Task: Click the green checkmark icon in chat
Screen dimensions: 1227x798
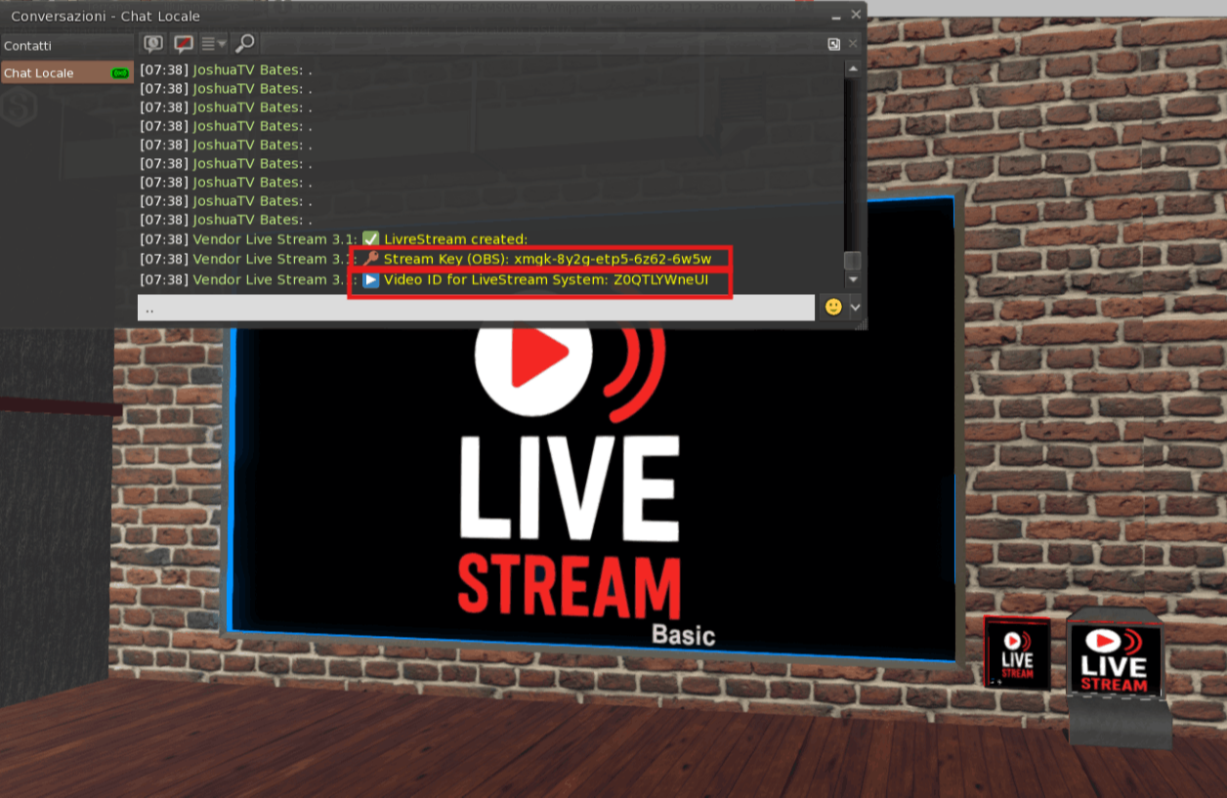Action: 370,239
